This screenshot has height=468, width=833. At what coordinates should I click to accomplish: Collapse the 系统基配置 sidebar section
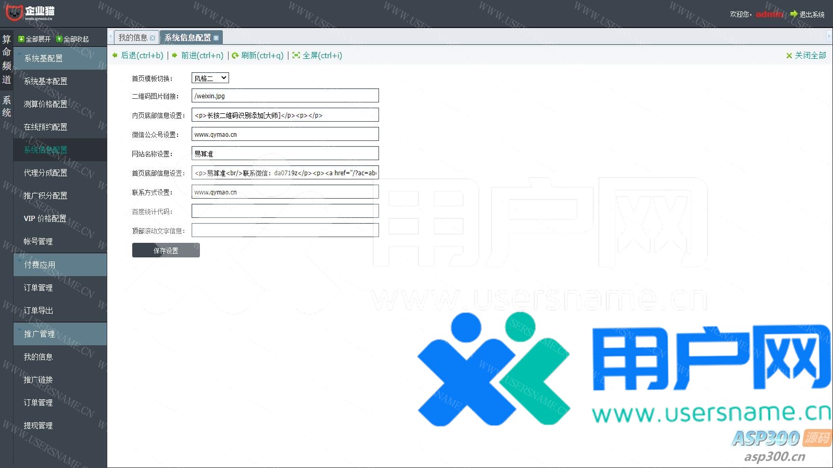coord(60,58)
